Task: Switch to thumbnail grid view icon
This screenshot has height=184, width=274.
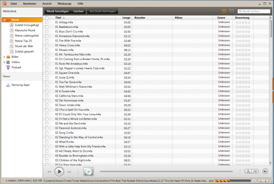Action: click(x=231, y=11)
